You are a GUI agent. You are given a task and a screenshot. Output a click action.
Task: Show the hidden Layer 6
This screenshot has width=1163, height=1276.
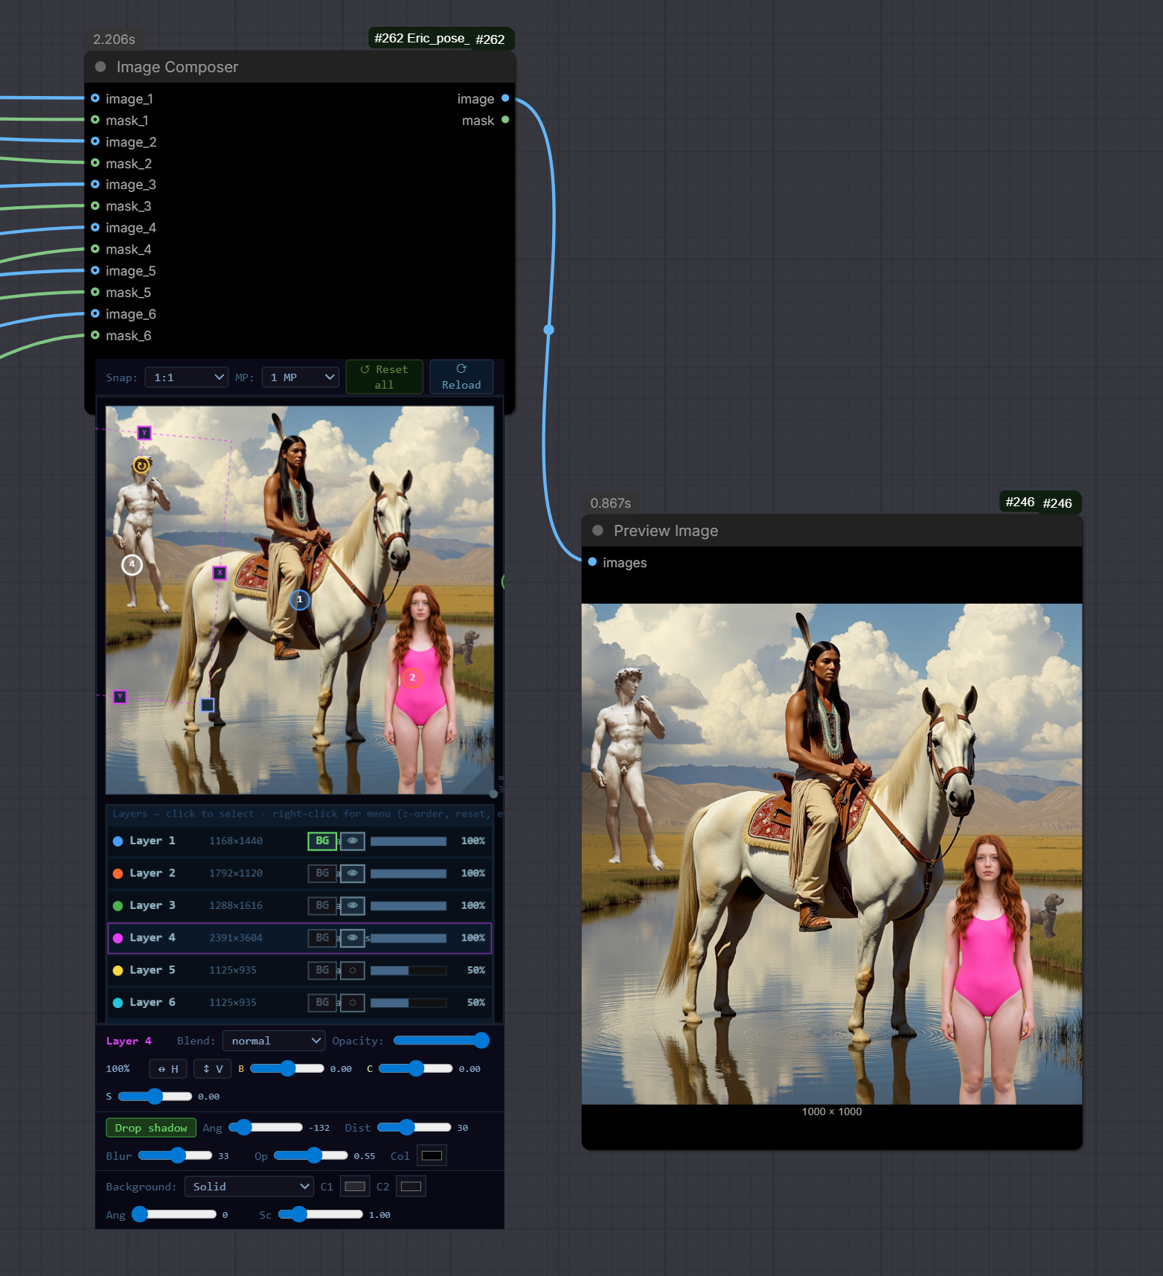pos(353,1003)
